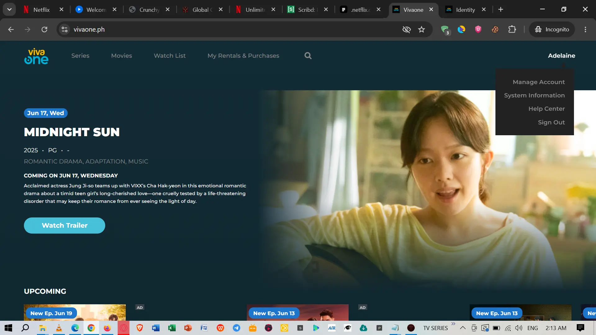
Task: Open Telegram from the taskbar
Action: tap(236, 328)
